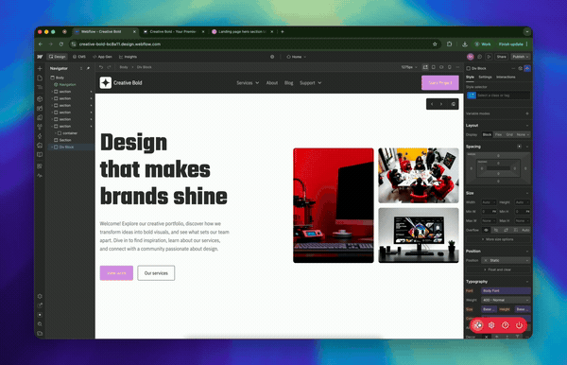
Task: Set overflow to visible eye icon
Action: tap(486, 230)
